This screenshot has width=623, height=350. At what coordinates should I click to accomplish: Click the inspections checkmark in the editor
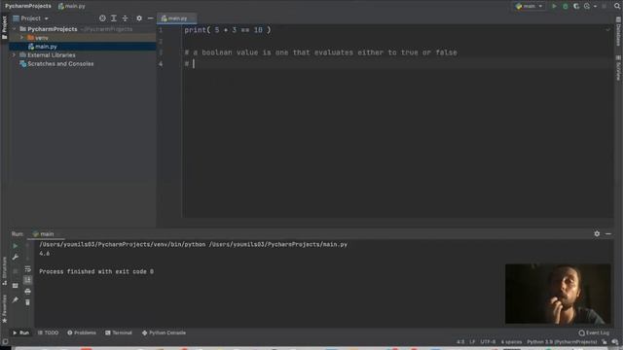607,30
